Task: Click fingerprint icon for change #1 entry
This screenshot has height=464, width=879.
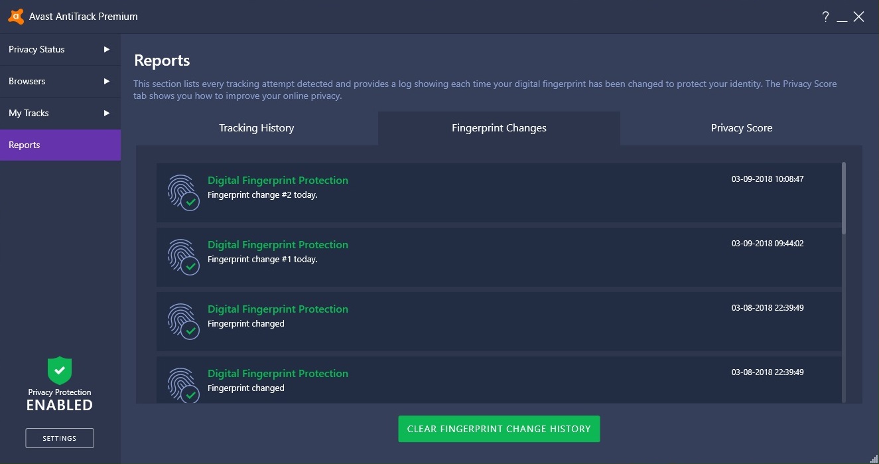Action: click(x=183, y=257)
